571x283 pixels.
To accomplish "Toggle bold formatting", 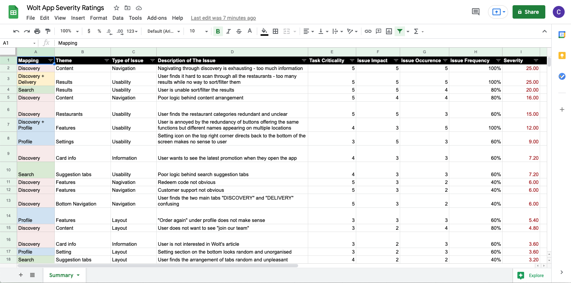I will point(218,31).
